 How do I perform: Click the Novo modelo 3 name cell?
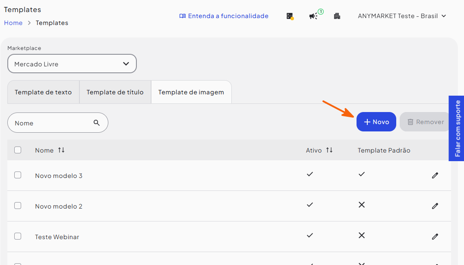click(x=59, y=176)
